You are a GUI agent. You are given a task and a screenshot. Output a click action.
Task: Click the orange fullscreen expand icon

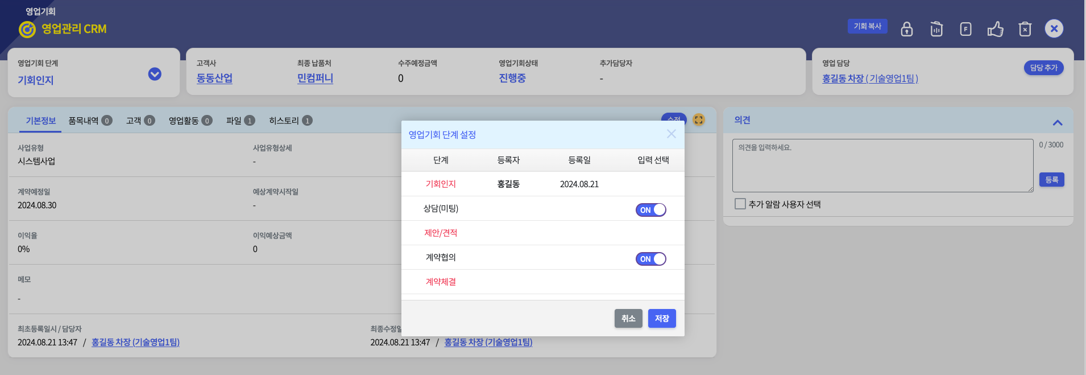coord(698,119)
